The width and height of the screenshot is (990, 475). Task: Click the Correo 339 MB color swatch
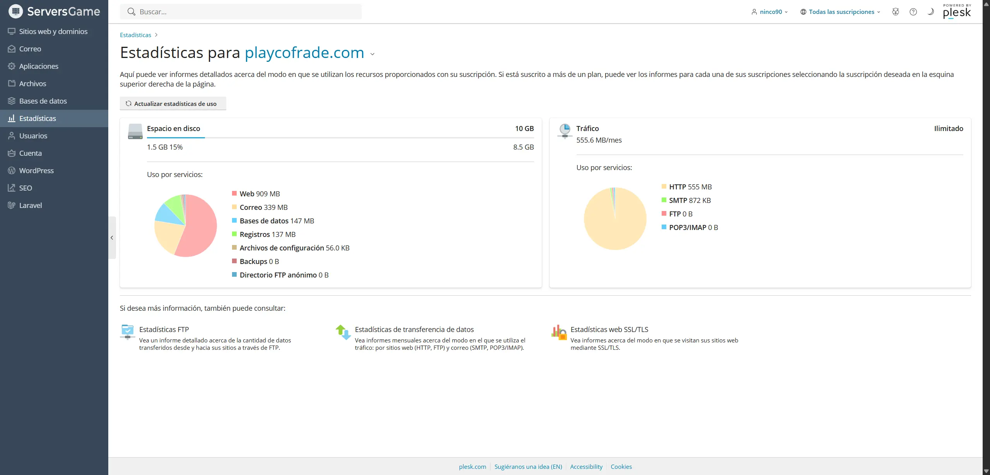[234, 207]
